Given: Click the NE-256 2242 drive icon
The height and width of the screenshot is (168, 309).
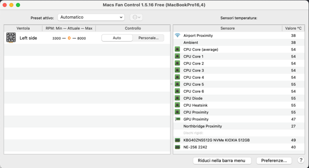Looking at the screenshot, I should click(177, 147).
